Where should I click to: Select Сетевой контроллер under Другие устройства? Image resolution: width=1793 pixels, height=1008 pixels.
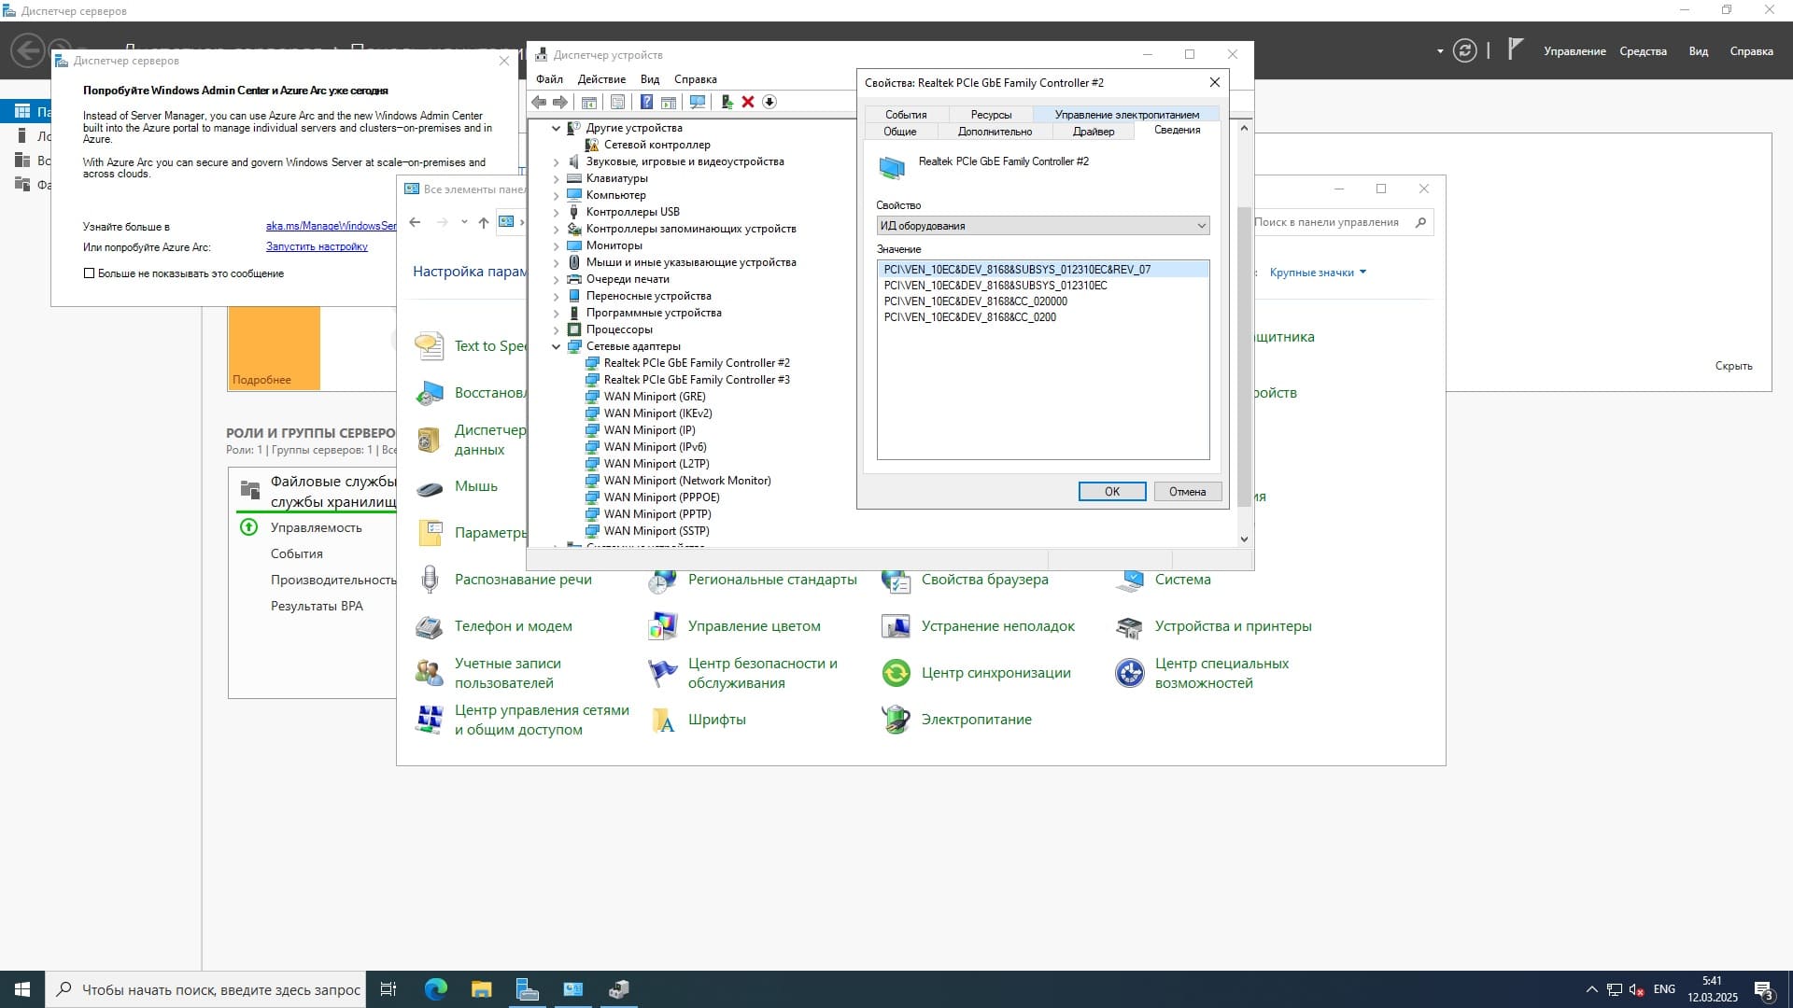click(656, 145)
